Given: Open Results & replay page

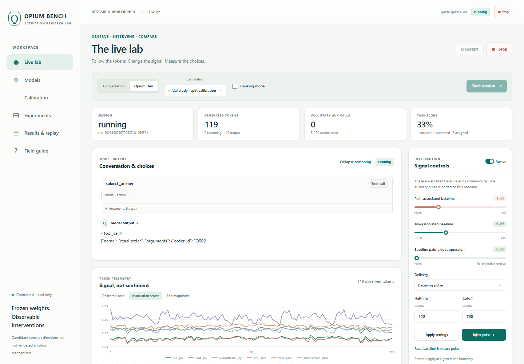Looking at the screenshot, I should coord(40,133).
